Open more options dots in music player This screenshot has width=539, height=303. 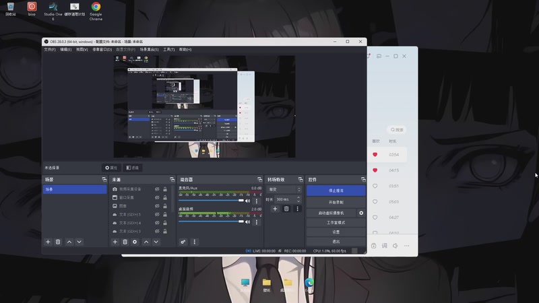coord(407,246)
